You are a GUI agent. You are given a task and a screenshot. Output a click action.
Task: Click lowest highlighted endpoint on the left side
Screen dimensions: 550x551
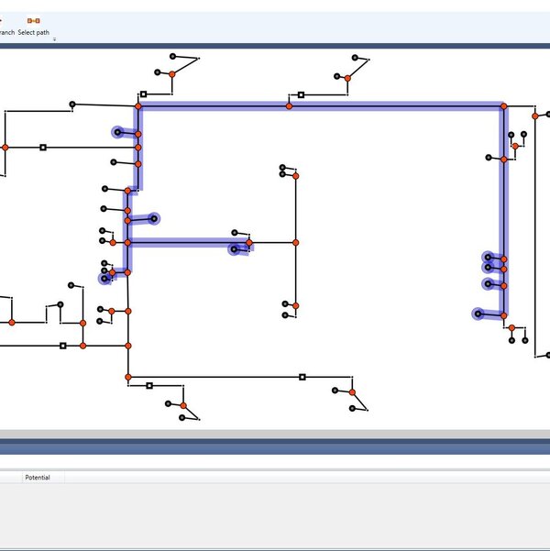click(x=105, y=279)
